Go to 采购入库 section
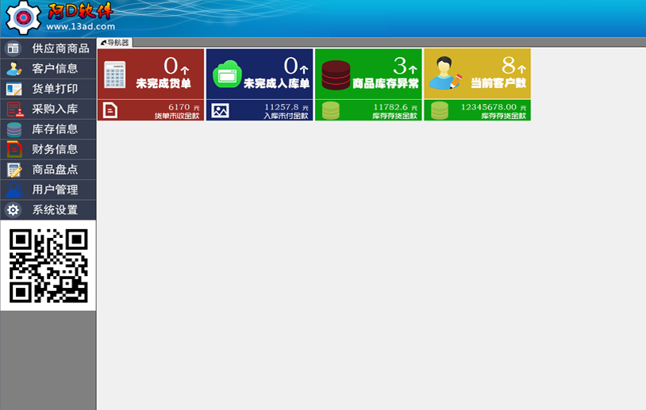Viewport: 646px width, 410px height. [48, 109]
